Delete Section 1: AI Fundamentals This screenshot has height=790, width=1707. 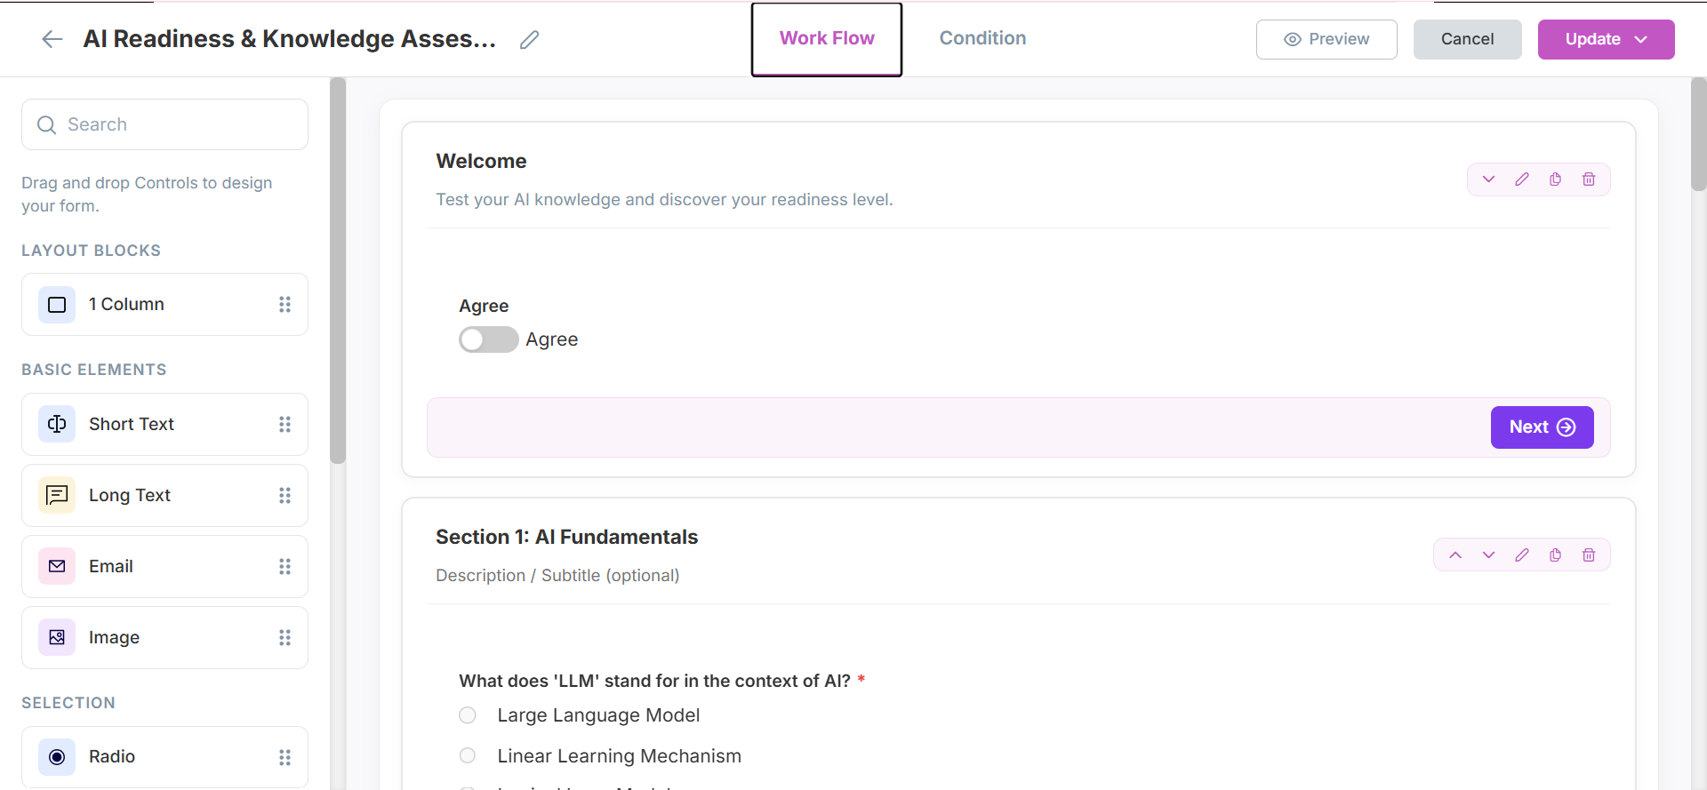tap(1589, 555)
